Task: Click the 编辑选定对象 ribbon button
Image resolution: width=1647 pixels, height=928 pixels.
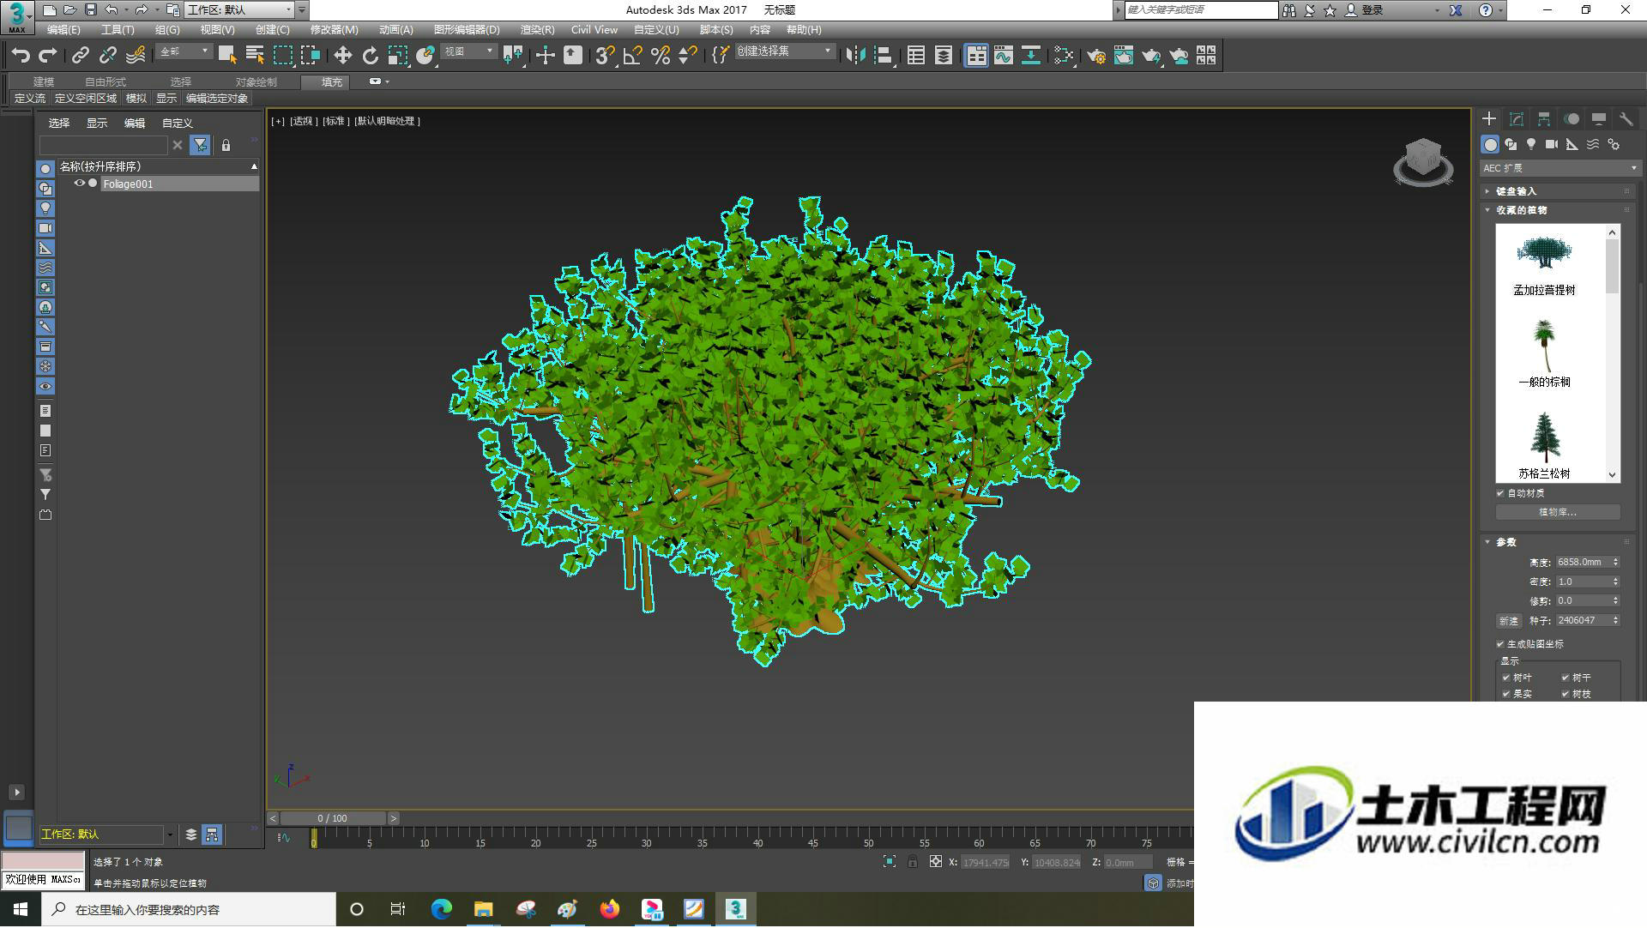Action: coord(217,99)
